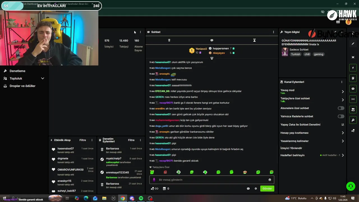Insert the red angry emote
This screenshot has width=359, height=202.
point(165,172)
